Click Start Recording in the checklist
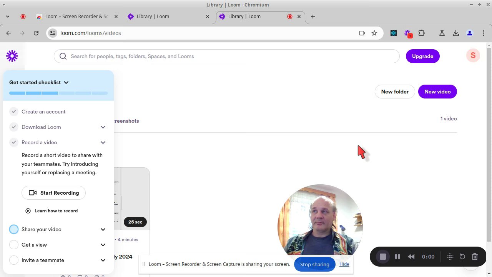The image size is (492, 277). 53,193
